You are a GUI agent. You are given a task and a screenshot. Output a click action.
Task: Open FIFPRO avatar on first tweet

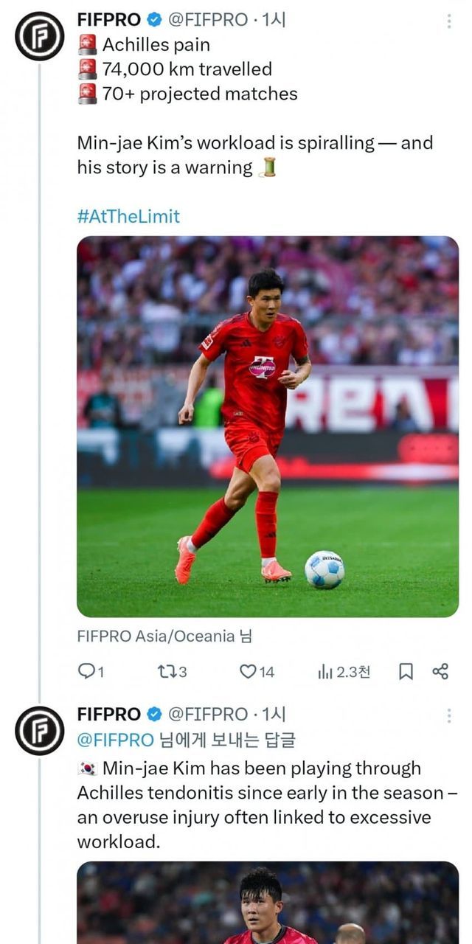(40, 35)
